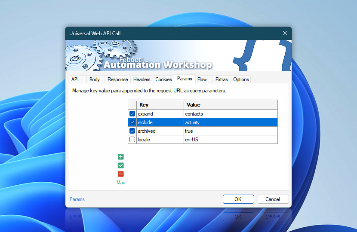Open the Options tab
This screenshot has width=357, height=232.
coord(241,79)
